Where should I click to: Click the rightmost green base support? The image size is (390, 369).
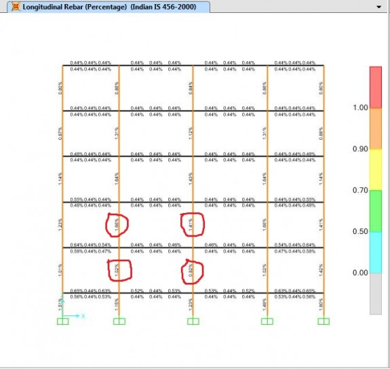(324, 322)
